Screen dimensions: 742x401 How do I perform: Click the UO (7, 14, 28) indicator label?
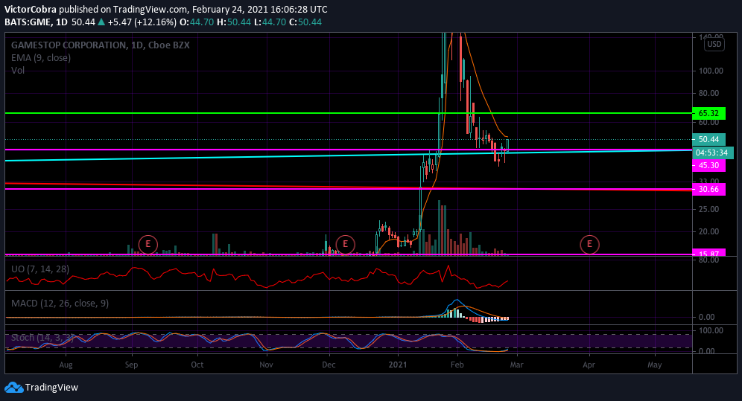click(x=40, y=269)
